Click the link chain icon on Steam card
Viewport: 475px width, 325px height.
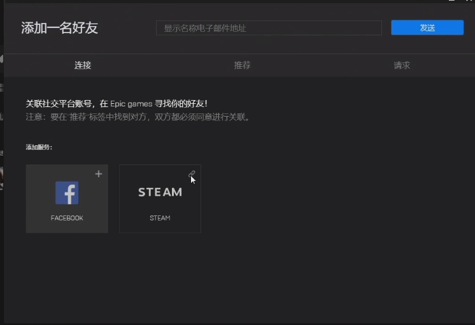[x=192, y=174]
